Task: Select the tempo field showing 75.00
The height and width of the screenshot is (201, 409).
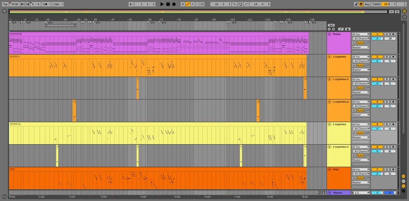Action: (x=15, y=4)
